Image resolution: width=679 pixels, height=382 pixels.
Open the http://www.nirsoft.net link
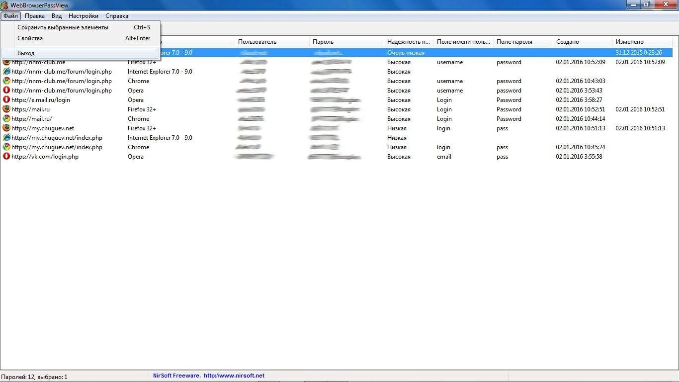tap(234, 376)
